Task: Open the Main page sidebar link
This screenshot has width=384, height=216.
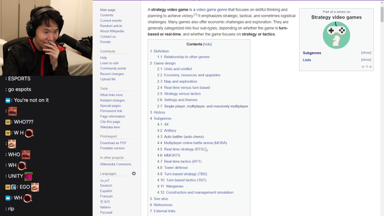Action: pos(107,10)
